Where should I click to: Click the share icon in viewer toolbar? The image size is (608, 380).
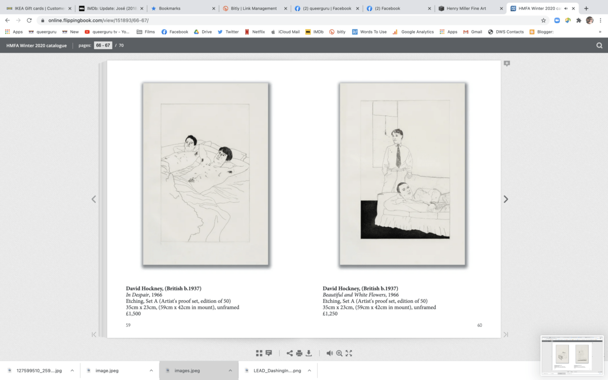click(x=290, y=353)
